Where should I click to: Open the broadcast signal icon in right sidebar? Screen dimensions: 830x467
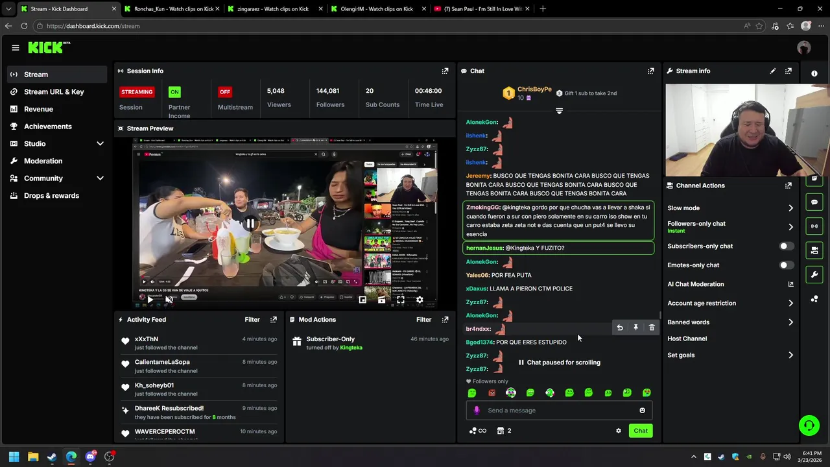tap(814, 226)
